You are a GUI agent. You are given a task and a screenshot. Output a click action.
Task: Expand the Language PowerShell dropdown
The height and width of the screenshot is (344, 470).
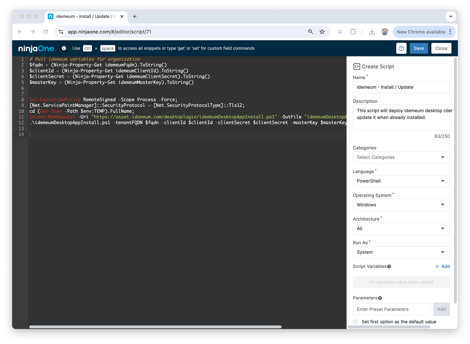tap(401, 181)
